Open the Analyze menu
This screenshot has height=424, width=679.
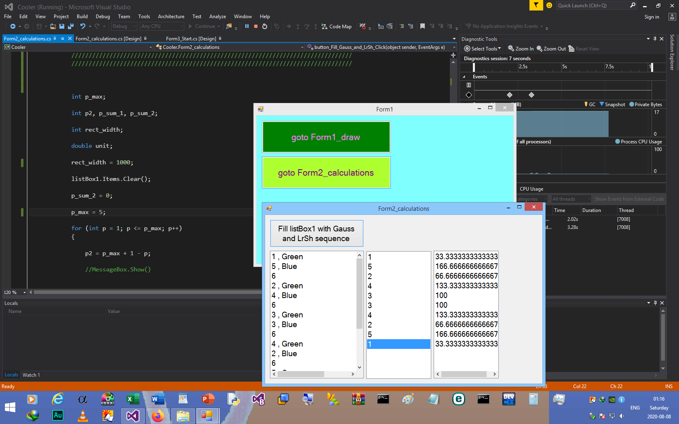(x=217, y=17)
